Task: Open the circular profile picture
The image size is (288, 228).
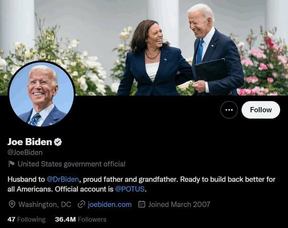Action: pyautogui.click(x=42, y=94)
